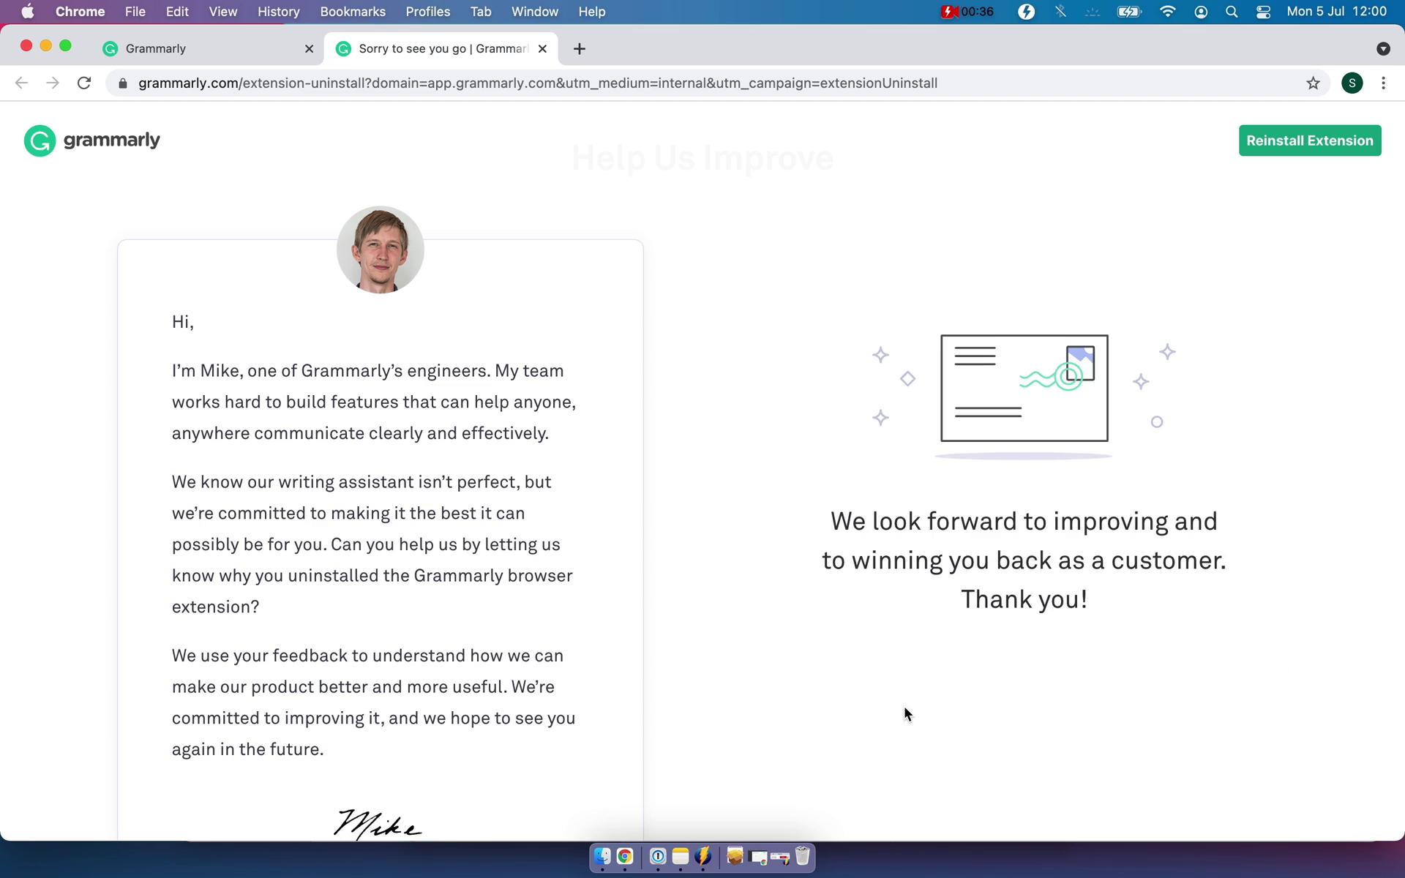Go back to the previous page

[21, 83]
